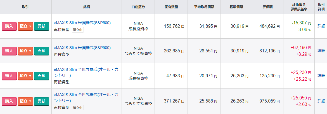The image size is (327, 114).
Task: Open 積立 dropdown for オール・カントリー 成長投資枠 row
Action: (x=25, y=76)
